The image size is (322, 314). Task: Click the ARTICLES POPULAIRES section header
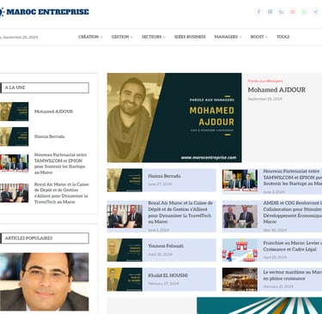click(45, 239)
